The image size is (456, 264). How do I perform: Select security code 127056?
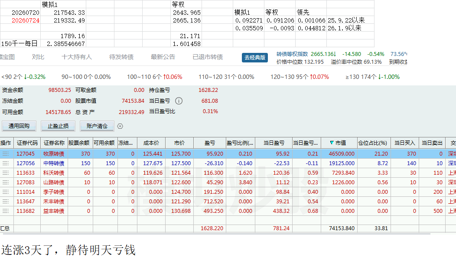[26, 163]
